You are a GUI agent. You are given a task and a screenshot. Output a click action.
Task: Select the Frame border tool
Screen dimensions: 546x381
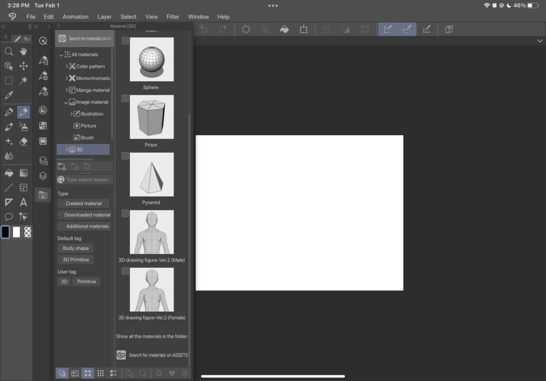click(x=23, y=188)
